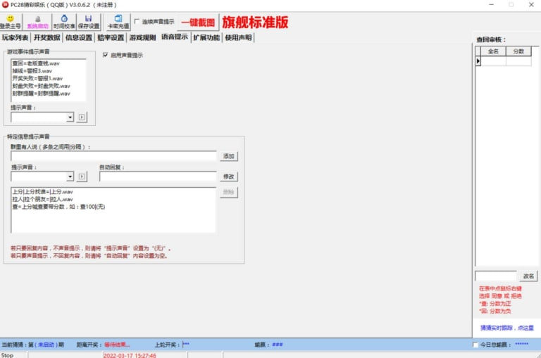Enable the 今日总输赢 checkbox
Image resolution: width=541 pixels, height=358 pixels.
pos(475,345)
